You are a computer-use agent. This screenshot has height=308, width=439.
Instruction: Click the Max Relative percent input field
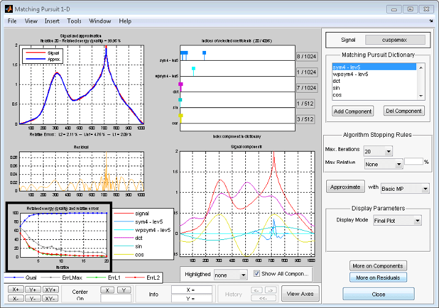click(413, 162)
